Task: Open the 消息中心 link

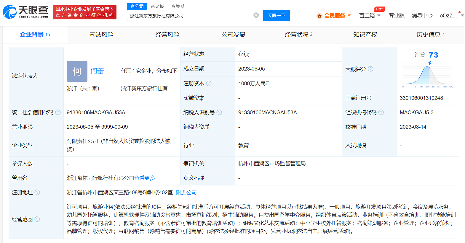Action: 422,15
